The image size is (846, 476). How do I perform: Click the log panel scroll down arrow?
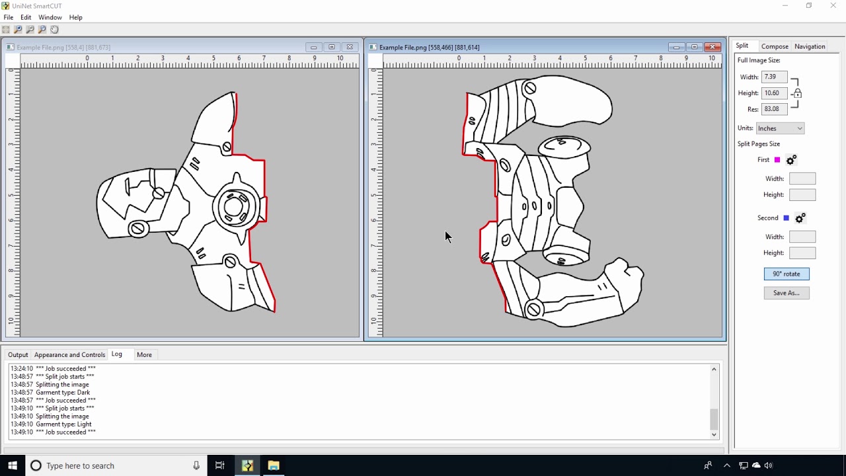click(x=714, y=434)
